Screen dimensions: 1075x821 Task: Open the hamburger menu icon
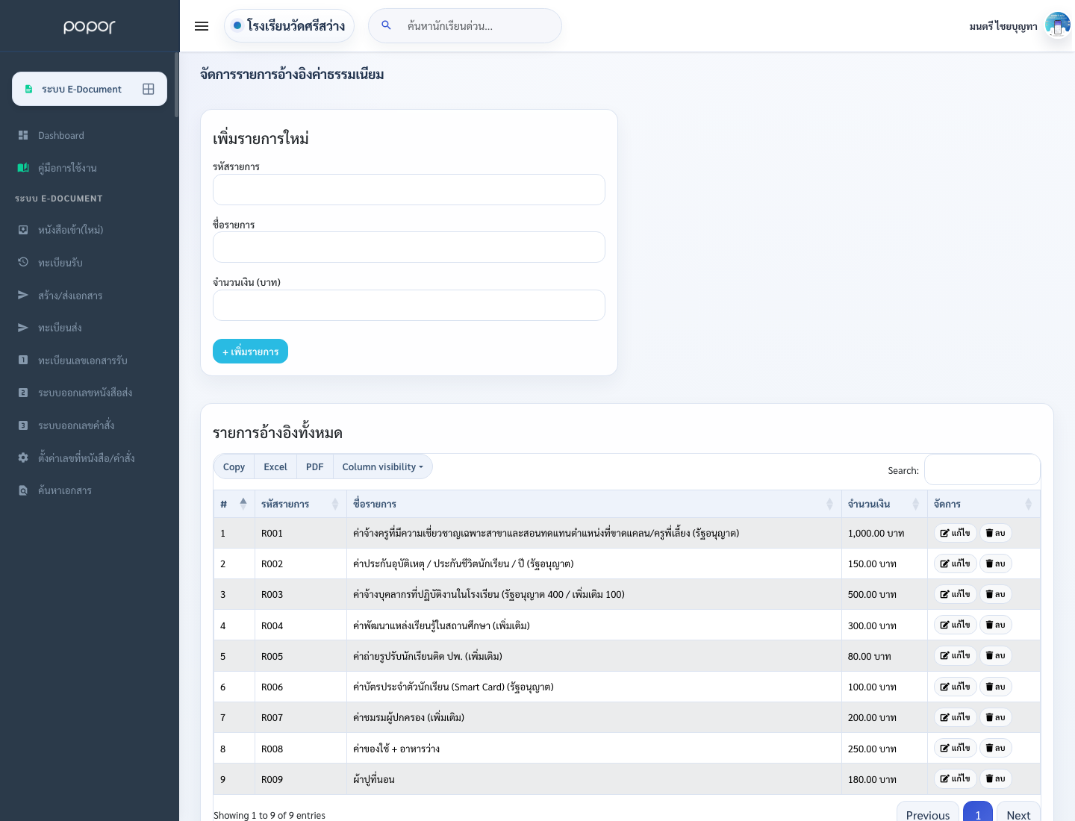(x=202, y=26)
